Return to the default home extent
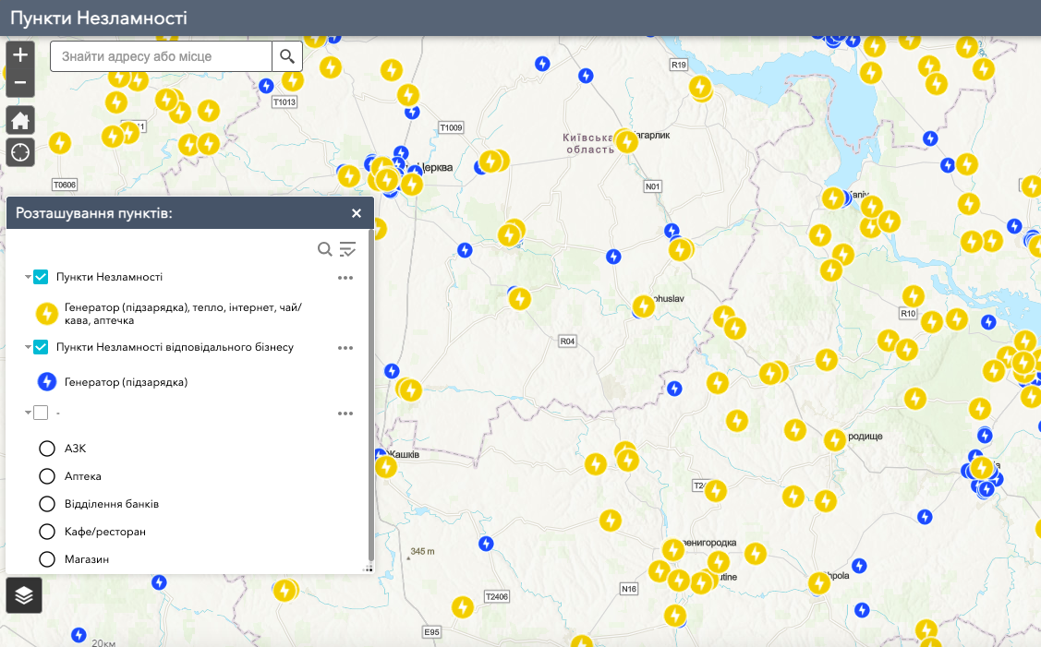The height and width of the screenshot is (647, 1041). pyautogui.click(x=20, y=120)
